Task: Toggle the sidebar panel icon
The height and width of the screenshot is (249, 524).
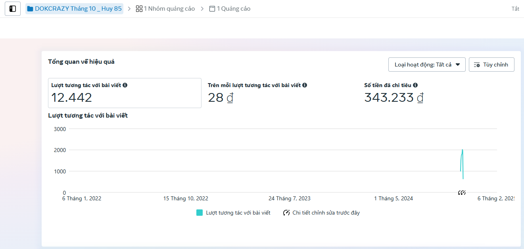Action: (x=13, y=9)
